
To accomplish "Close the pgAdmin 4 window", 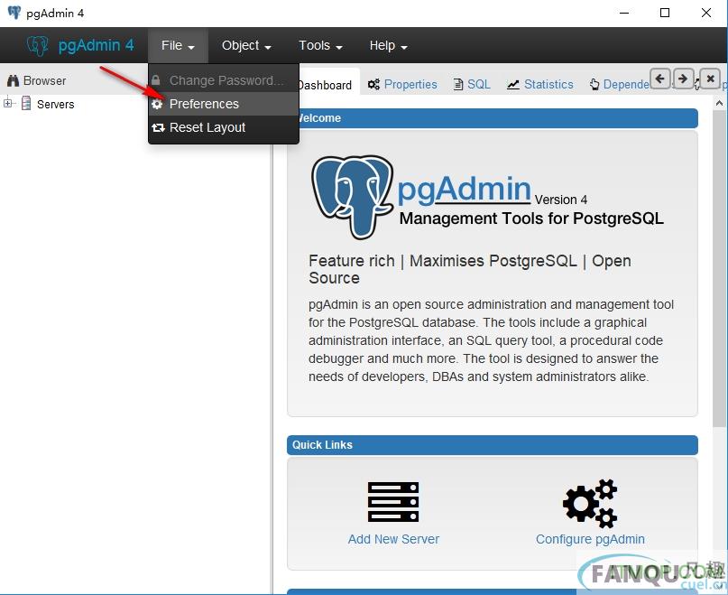I will pos(706,13).
